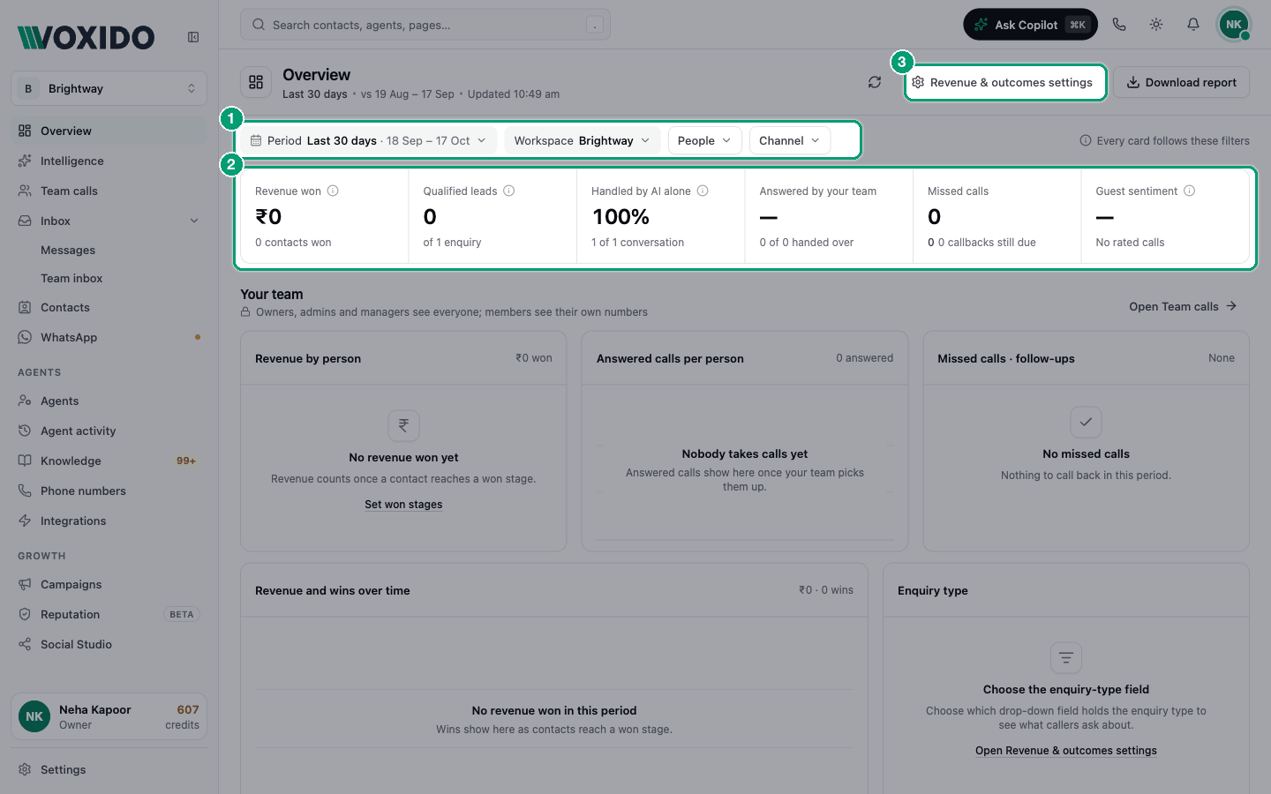Show info for Guest sentiment
Viewport: 1271px width, 794px height.
pyautogui.click(x=1190, y=191)
